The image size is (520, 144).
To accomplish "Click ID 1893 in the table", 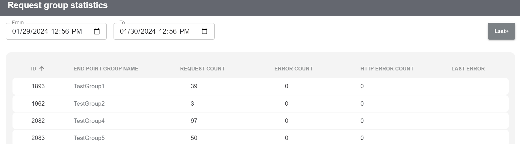I will [38, 86].
